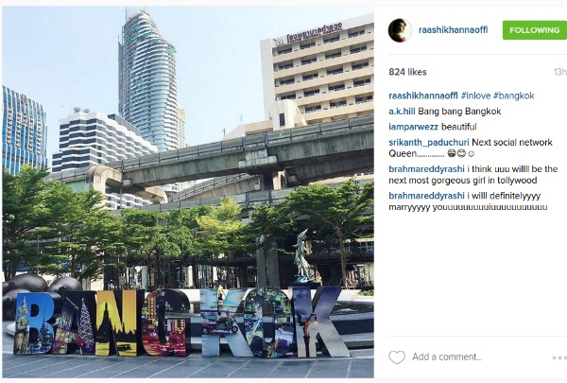Open the #inlove hashtag
567x383 pixels.
[475, 96]
